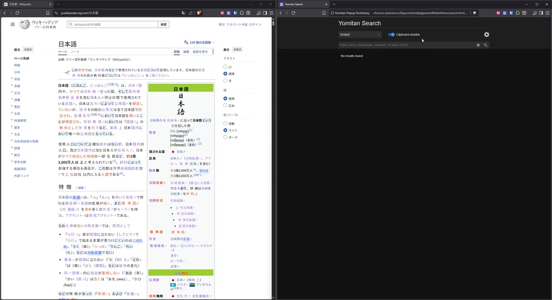The height and width of the screenshot is (300, 552).
Task: Open the browser menu in Wikipedia window
Action: coord(271,13)
